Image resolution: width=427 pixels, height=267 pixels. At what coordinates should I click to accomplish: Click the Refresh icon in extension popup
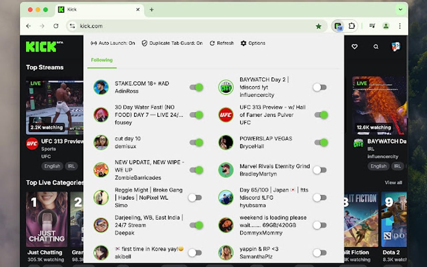213,43
